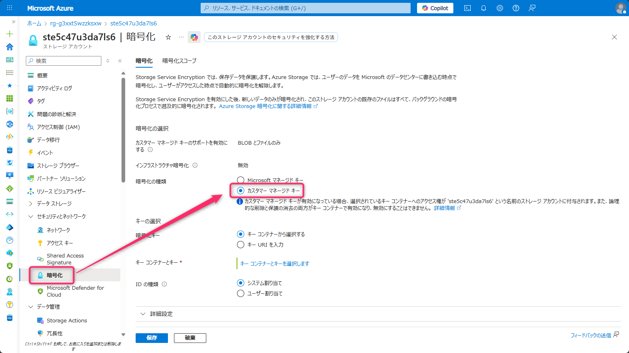Screen dimensions: 629x353
Task: Select ユーザー割り当て identity type
Action: pyautogui.click(x=241, y=293)
